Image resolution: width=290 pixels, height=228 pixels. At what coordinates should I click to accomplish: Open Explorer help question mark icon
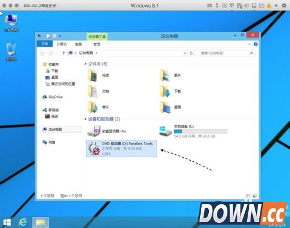pyautogui.click(x=256, y=44)
